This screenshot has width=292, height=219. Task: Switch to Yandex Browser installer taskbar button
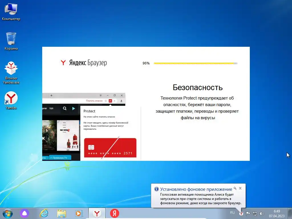coord(97,213)
